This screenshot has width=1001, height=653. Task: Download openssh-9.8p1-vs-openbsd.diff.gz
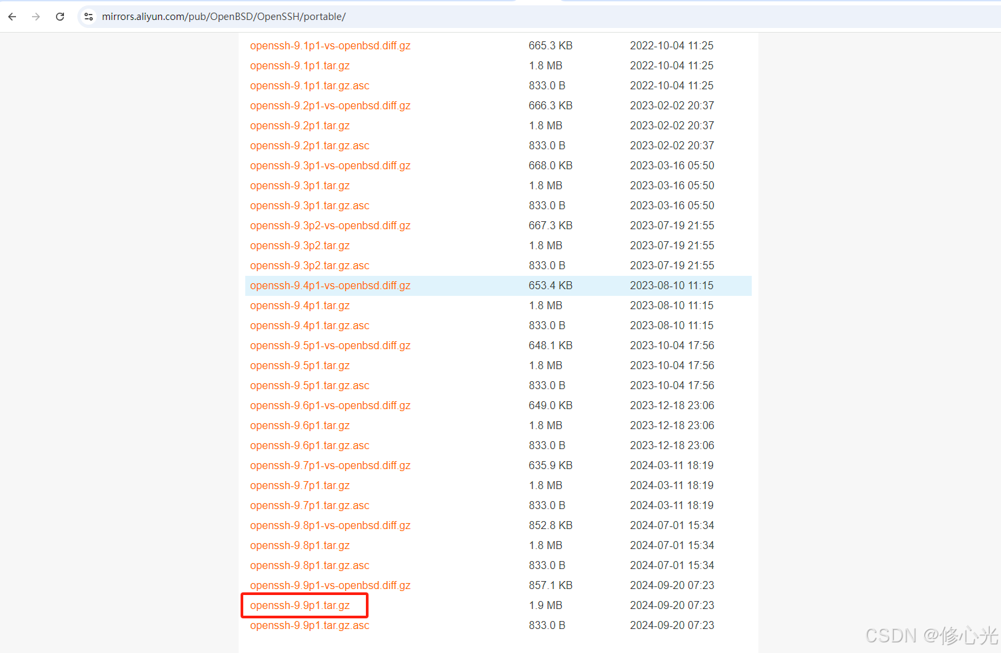[x=330, y=525]
